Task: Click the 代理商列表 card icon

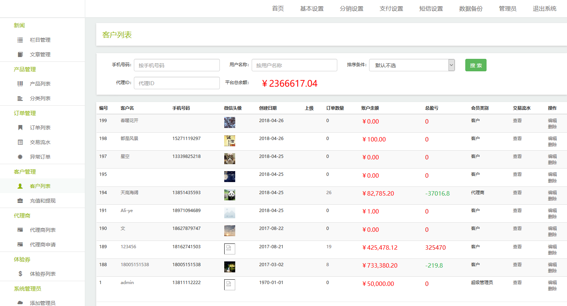Action: coord(20,230)
